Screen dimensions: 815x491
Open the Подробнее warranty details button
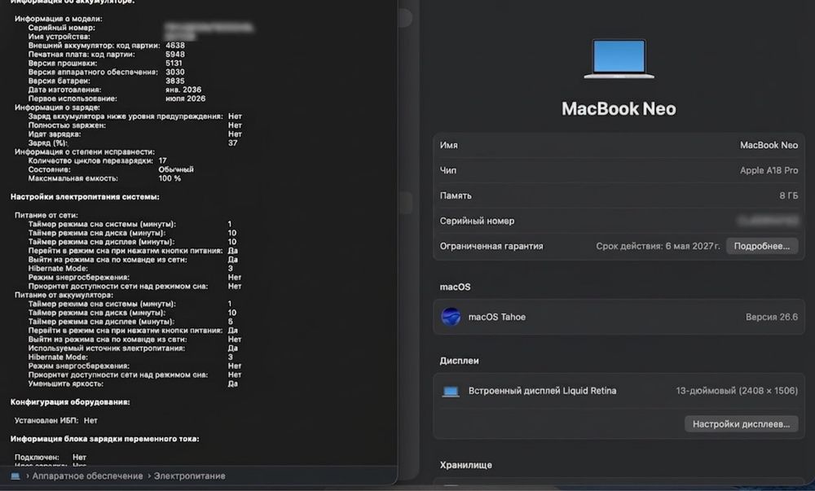(761, 246)
